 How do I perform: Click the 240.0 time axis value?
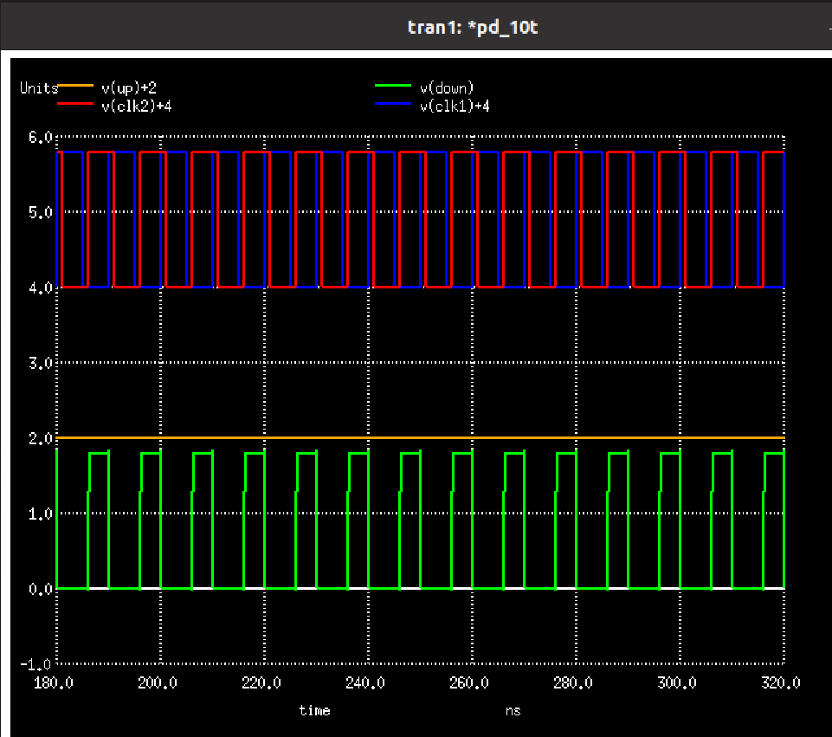(365, 683)
